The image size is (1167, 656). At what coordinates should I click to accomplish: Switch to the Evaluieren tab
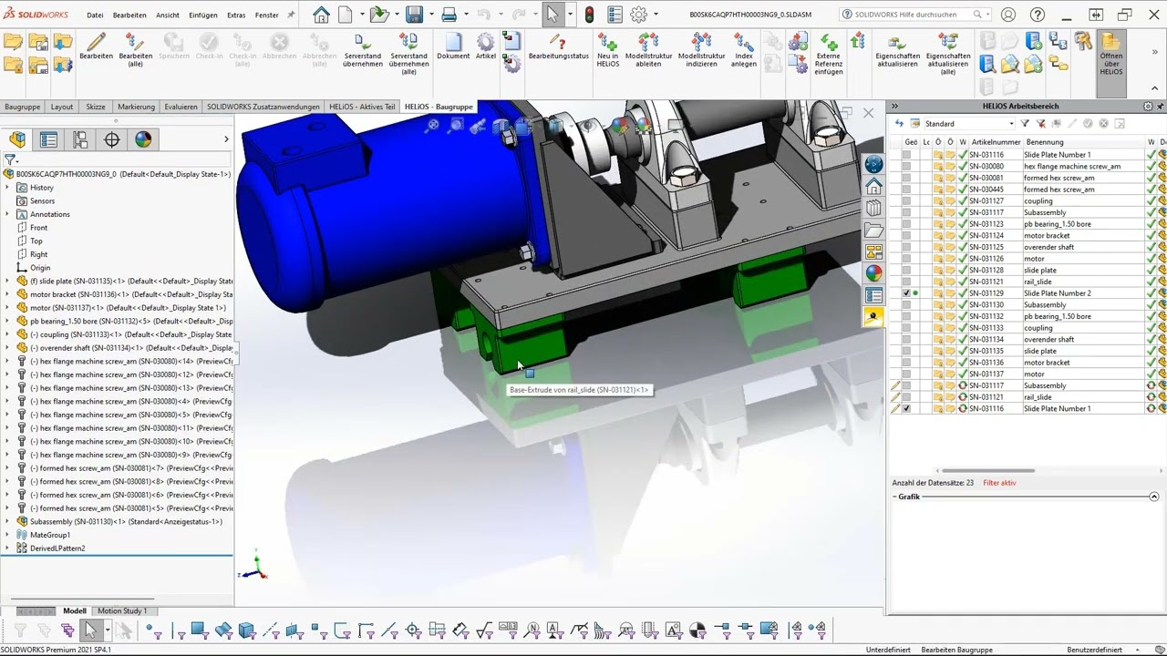[181, 107]
